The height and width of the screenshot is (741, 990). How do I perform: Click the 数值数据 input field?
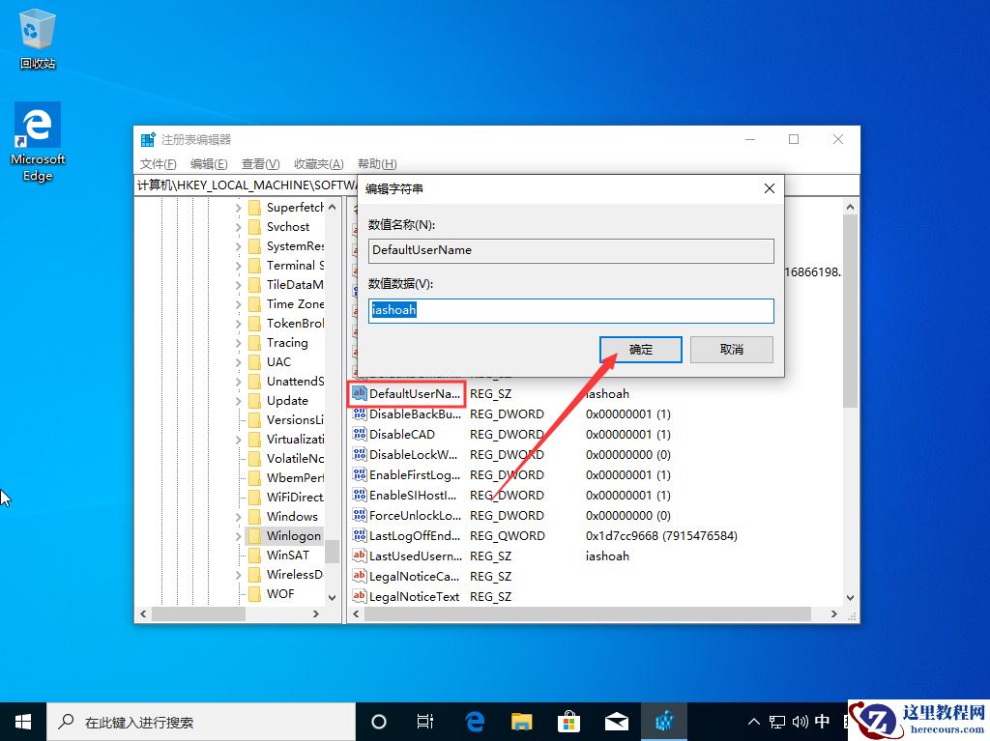coord(570,310)
